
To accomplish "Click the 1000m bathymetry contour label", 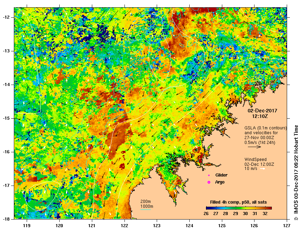I will [x=147, y=206].
